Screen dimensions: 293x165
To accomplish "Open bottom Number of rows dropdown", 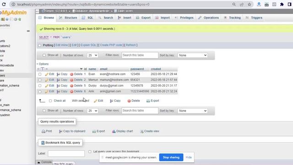I will (x=92, y=111).
